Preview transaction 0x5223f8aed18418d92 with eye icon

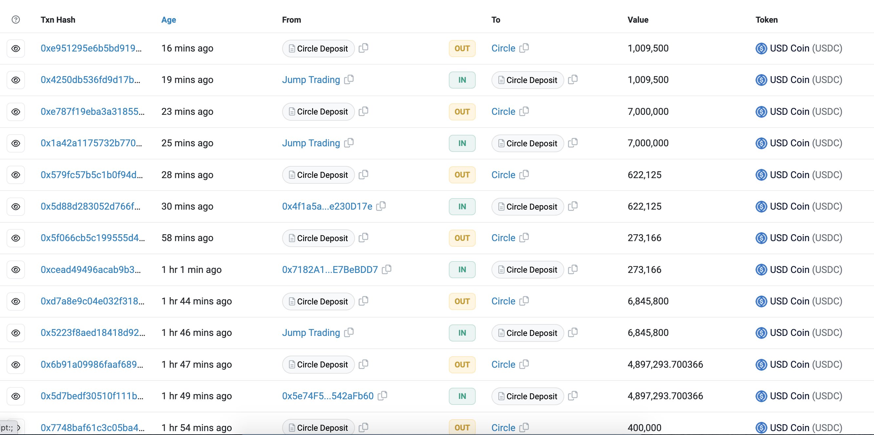point(16,333)
